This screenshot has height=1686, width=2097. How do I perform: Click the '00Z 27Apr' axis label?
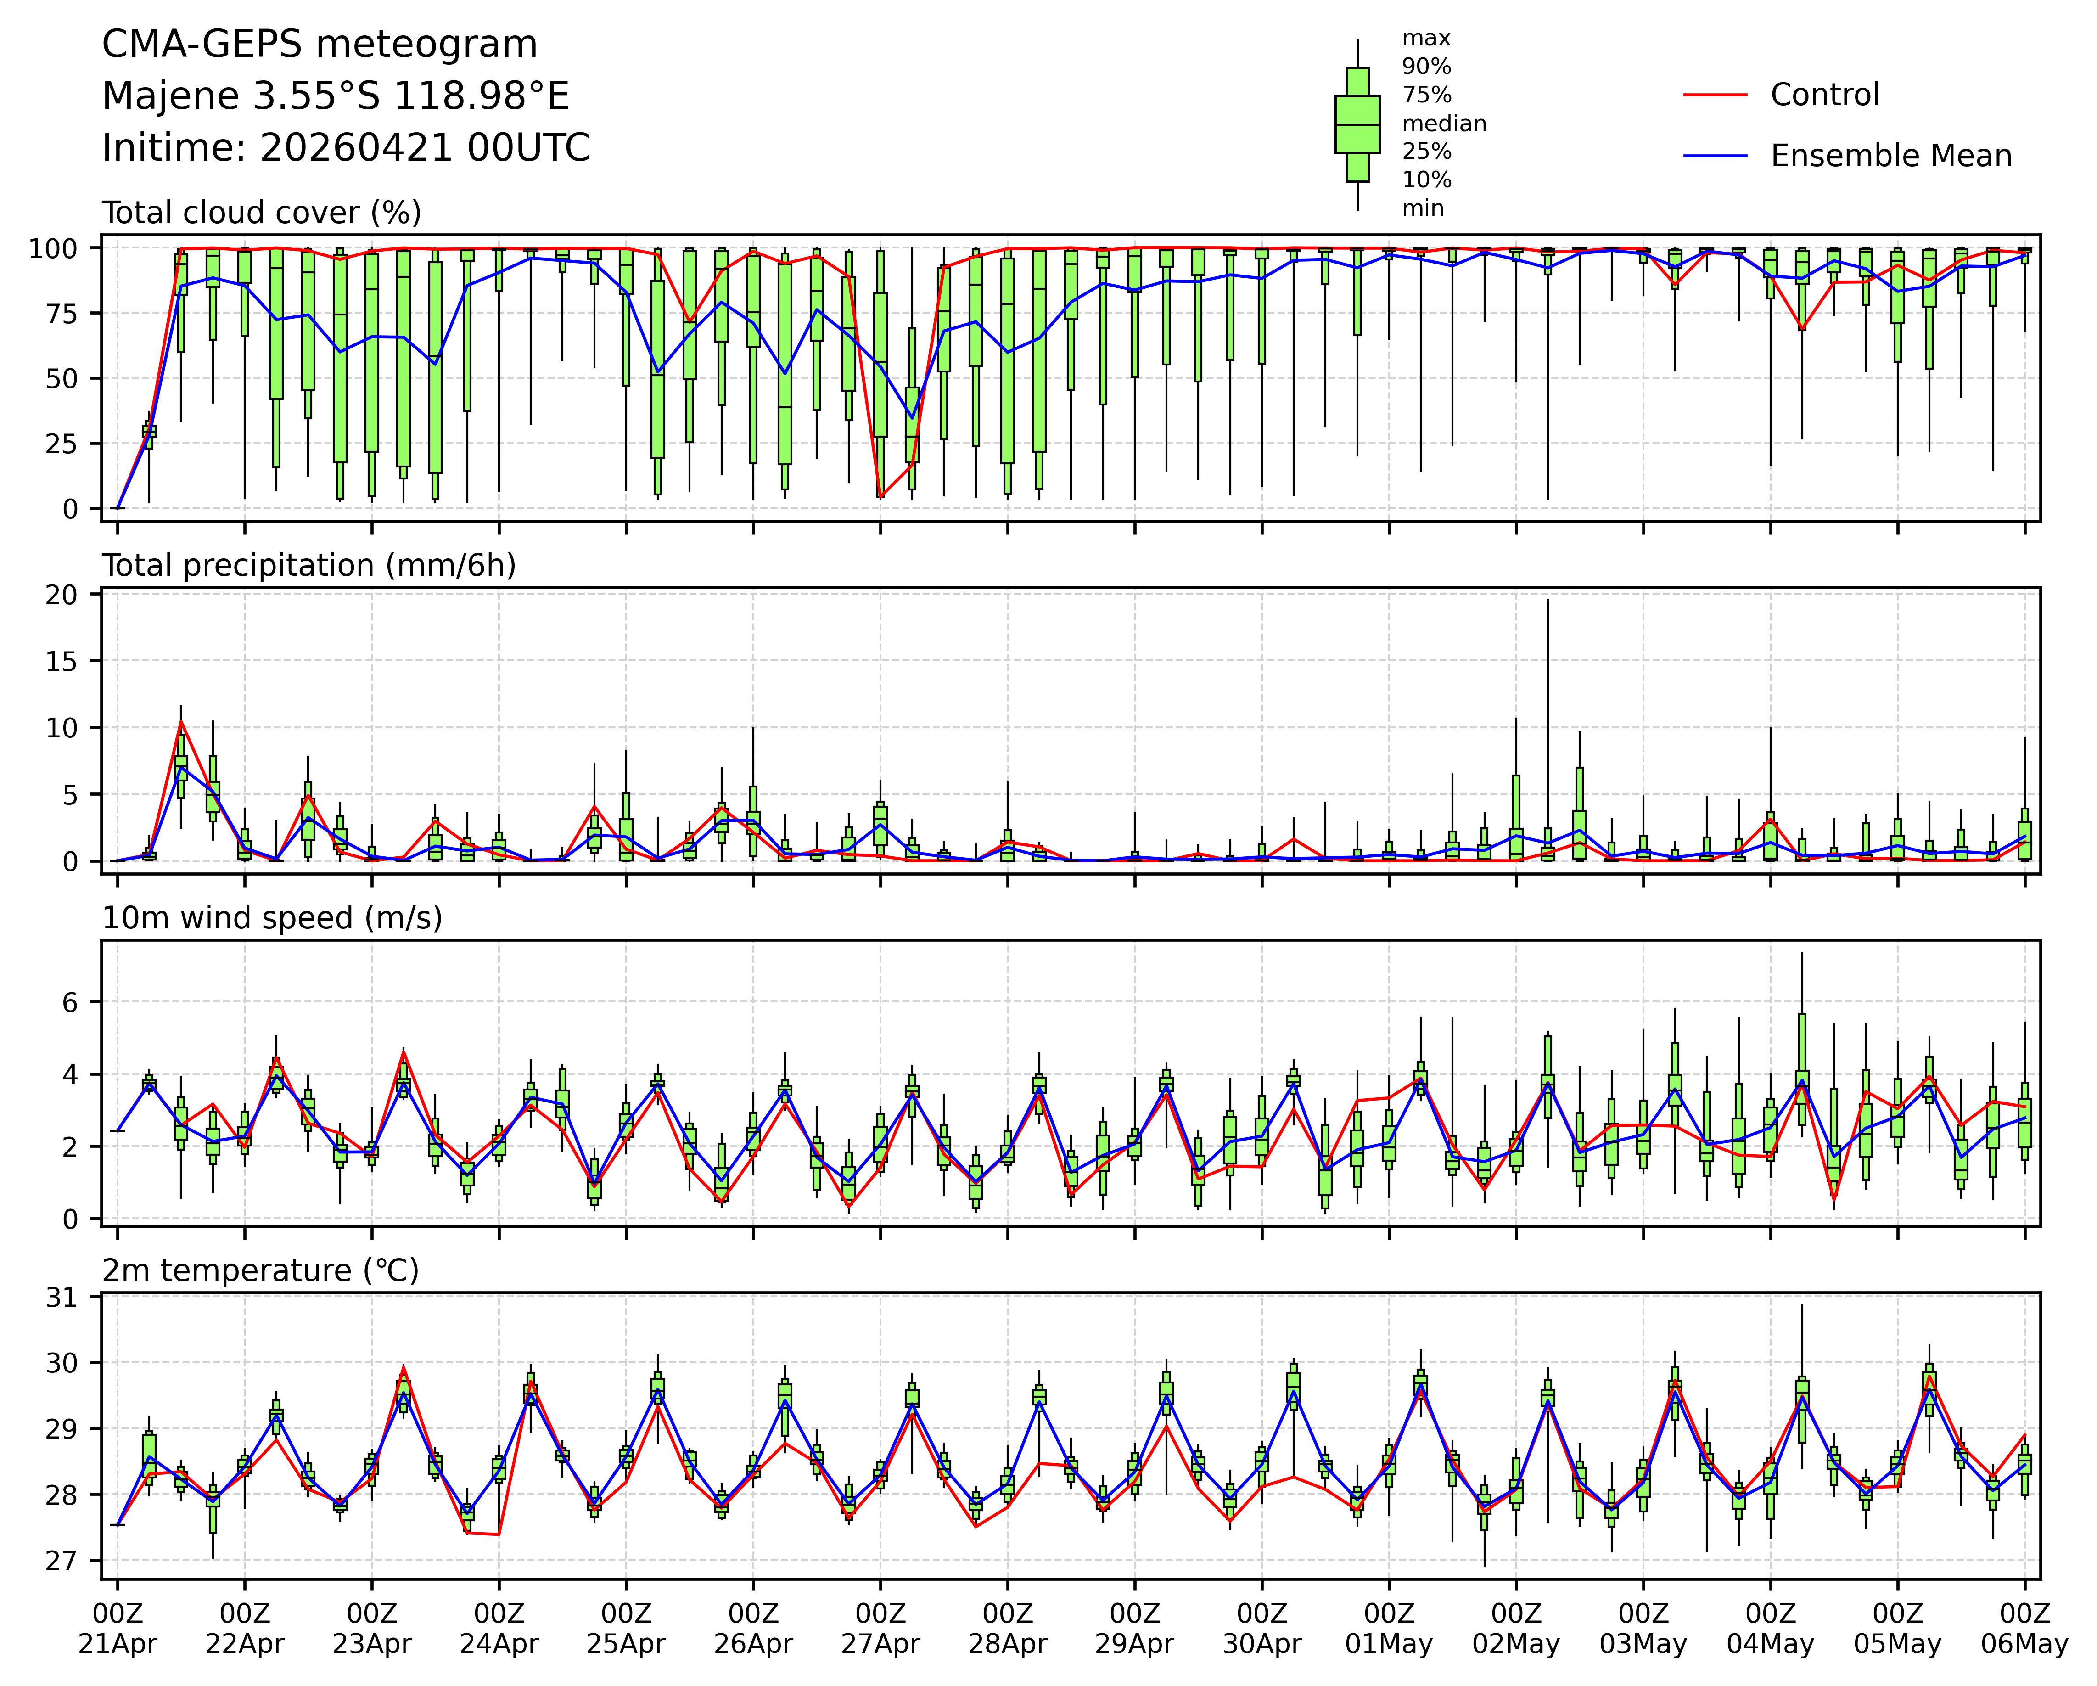tap(880, 1629)
